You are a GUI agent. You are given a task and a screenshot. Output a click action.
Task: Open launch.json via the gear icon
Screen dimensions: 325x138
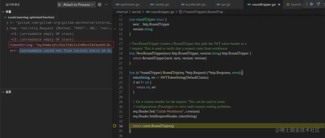pos(100,4)
